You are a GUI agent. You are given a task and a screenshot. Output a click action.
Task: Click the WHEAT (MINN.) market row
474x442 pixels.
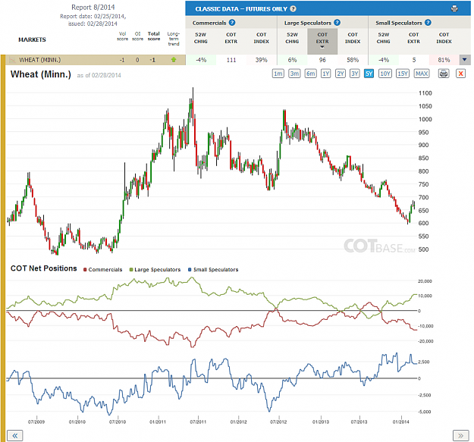click(96, 60)
